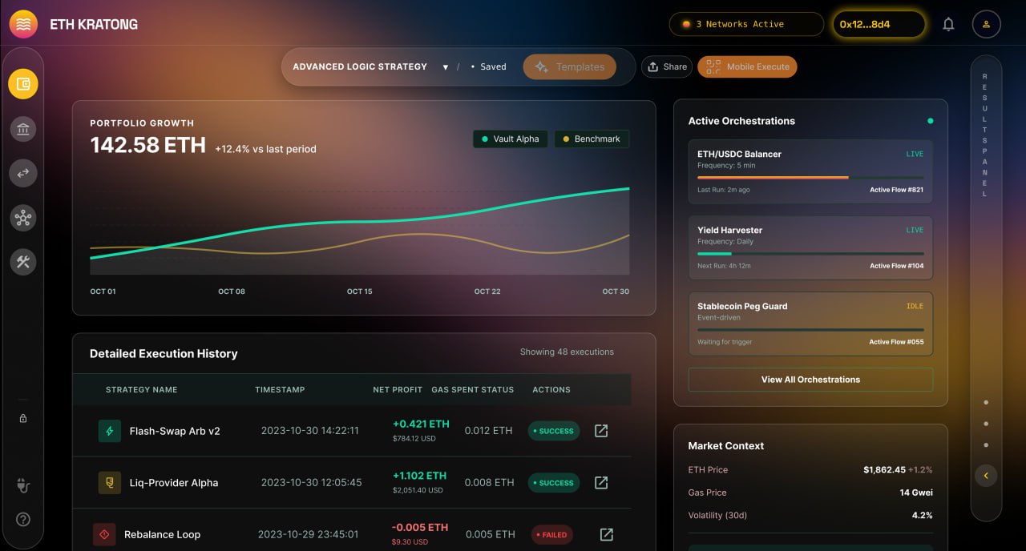Open the tools wrench sidebar icon
Image resolution: width=1026 pixels, height=551 pixels.
(x=23, y=261)
